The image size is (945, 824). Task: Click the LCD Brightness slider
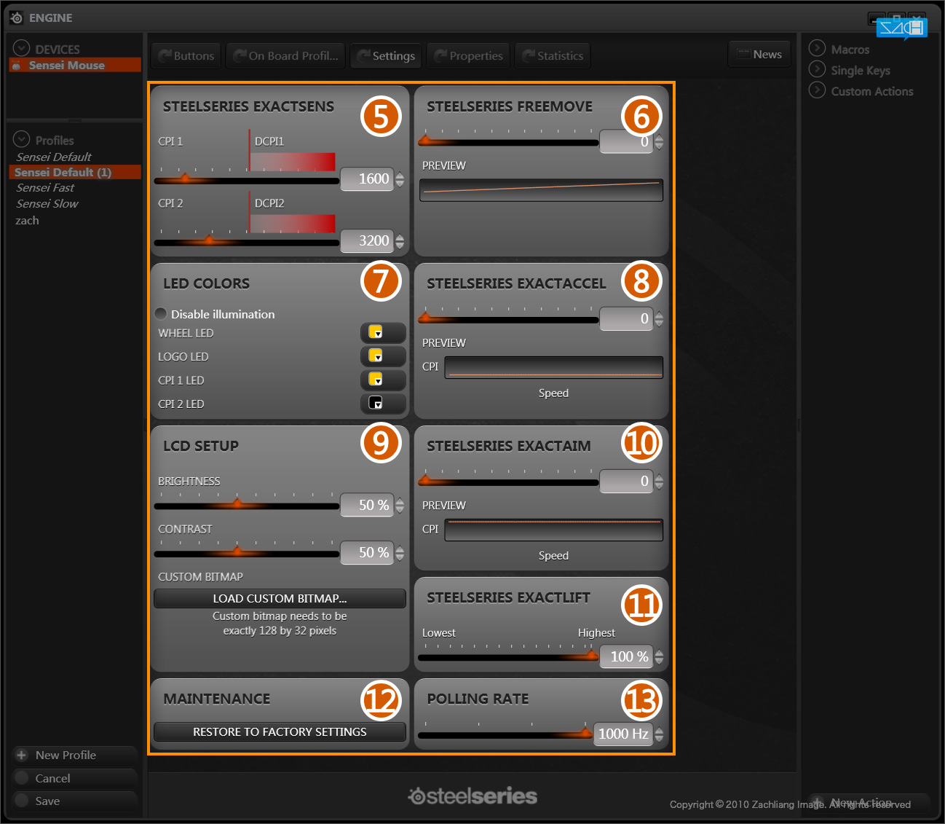[247, 505]
